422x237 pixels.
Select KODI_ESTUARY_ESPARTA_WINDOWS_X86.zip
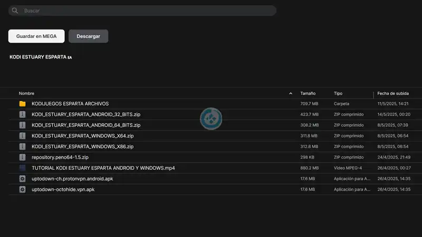pyautogui.click(x=83, y=147)
